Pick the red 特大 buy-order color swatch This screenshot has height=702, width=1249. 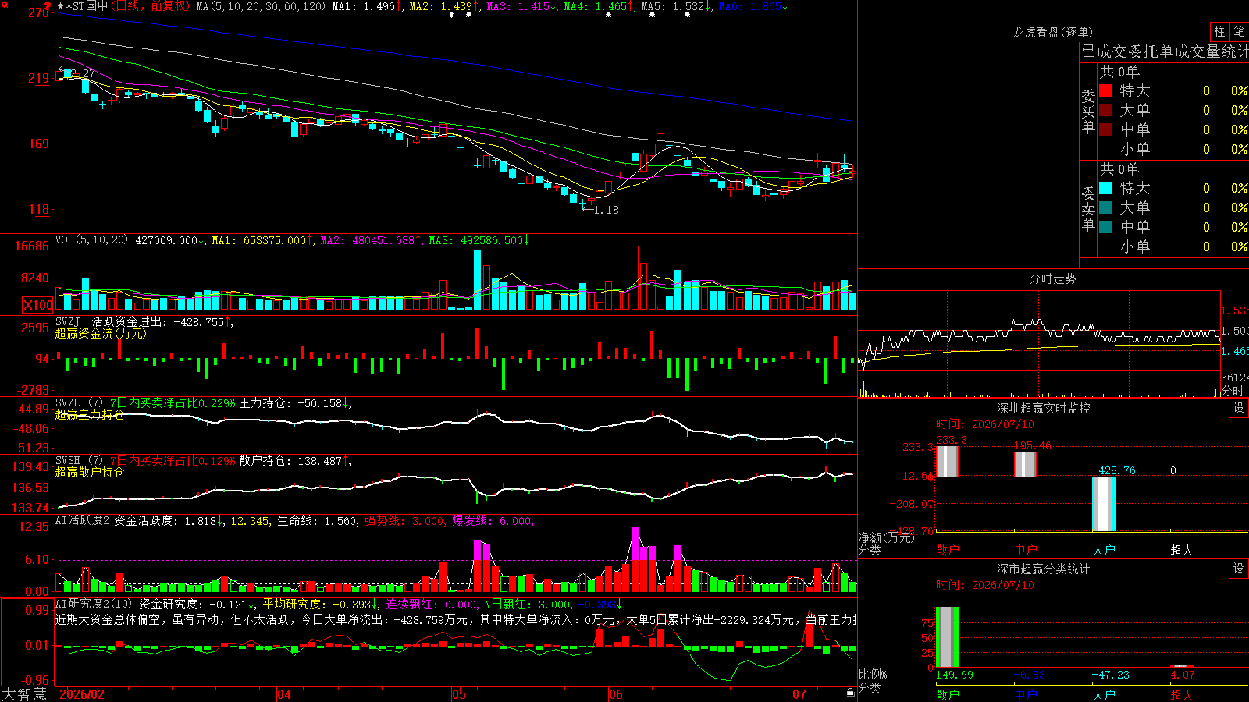(x=1105, y=90)
